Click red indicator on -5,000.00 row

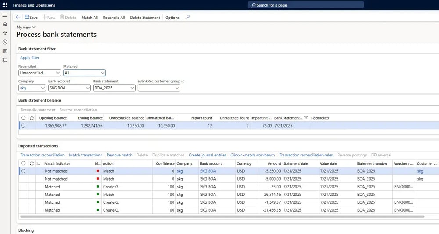98,179
